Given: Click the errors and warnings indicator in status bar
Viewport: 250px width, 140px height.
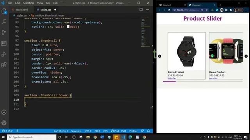Looking at the screenshot, I should [x=7, y=131].
